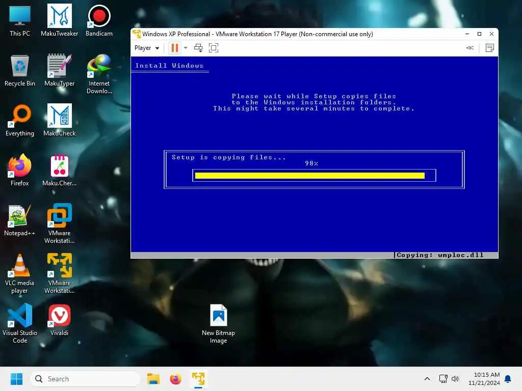The image size is (522, 391).
Task: Enter VMware full screen mode
Action: pyautogui.click(x=214, y=48)
